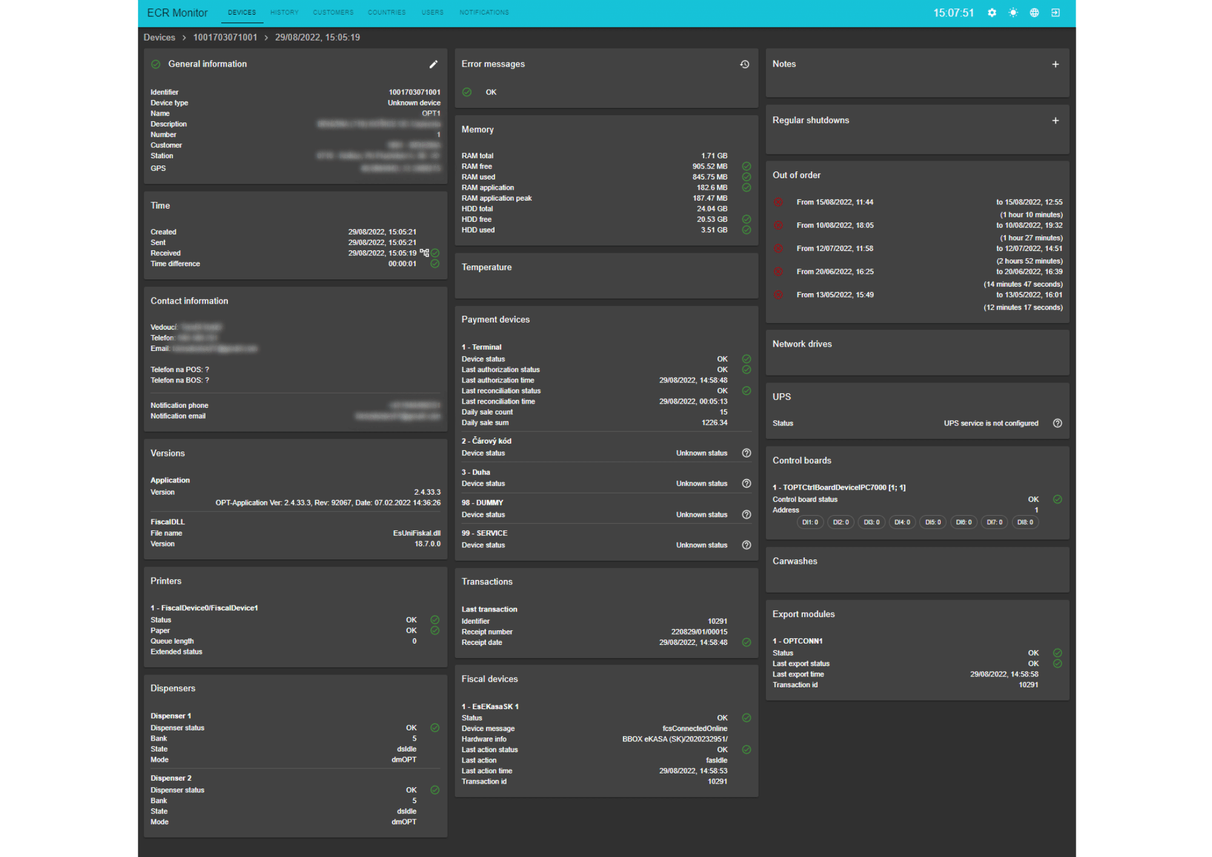Select the DI8: 0 input chip
The height and width of the screenshot is (857, 1212).
pos(1025,522)
